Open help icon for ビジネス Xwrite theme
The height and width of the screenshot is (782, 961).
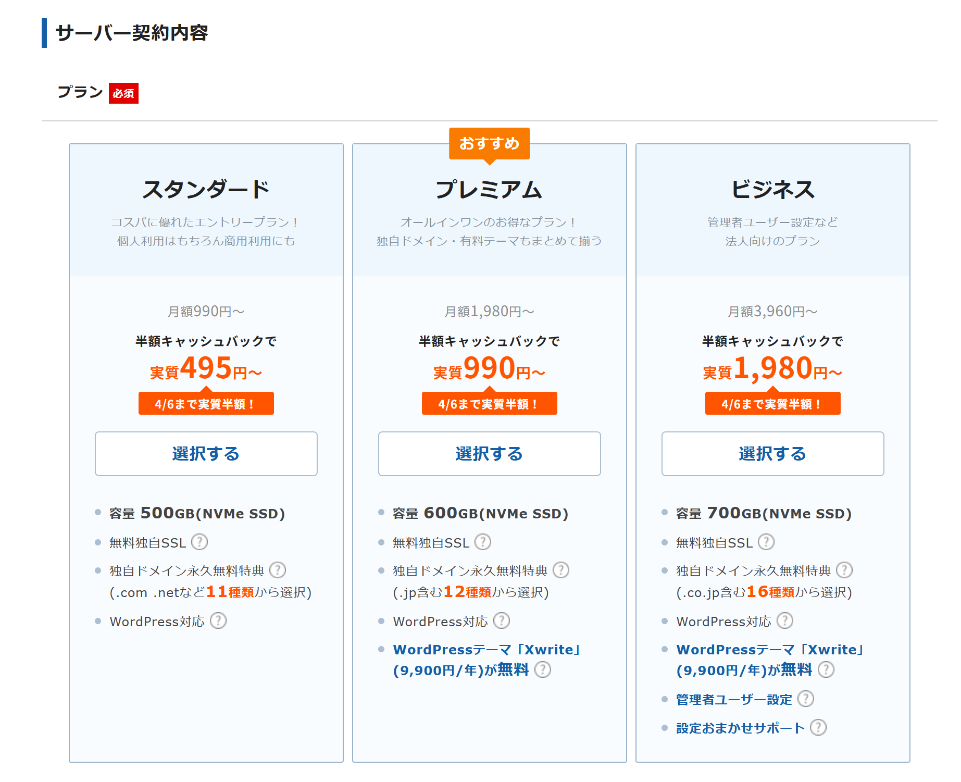pyautogui.click(x=826, y=670)
